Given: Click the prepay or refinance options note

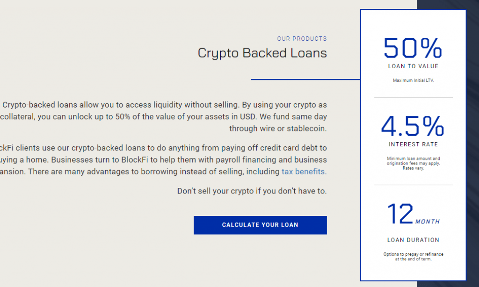Looking at the screenshot, I should coord(413,257).
